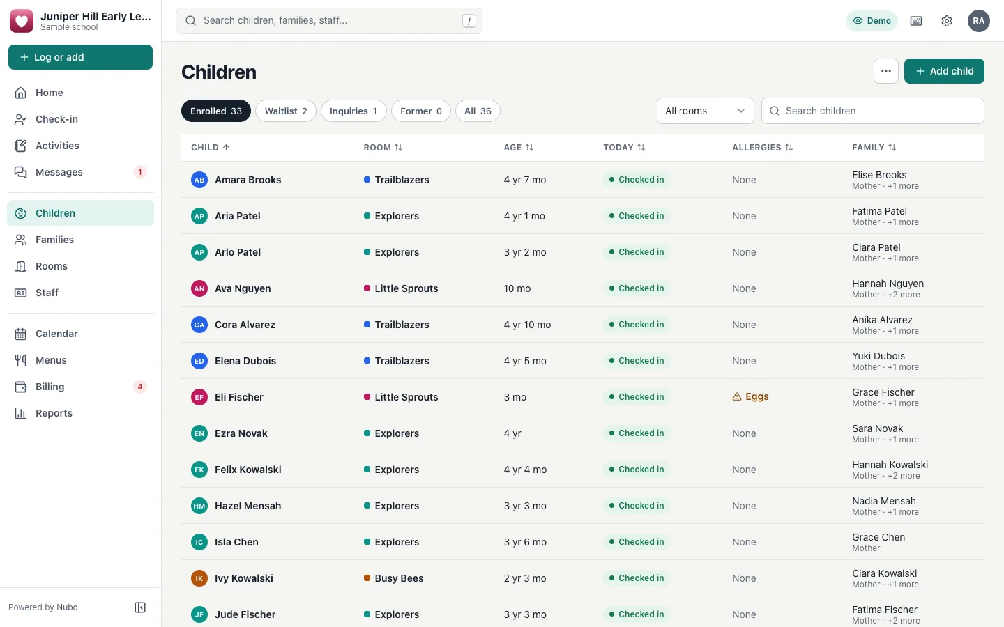Collapse the sidebar with the panel icon
Screen dimensions: 1004x627
pos(140,607)
